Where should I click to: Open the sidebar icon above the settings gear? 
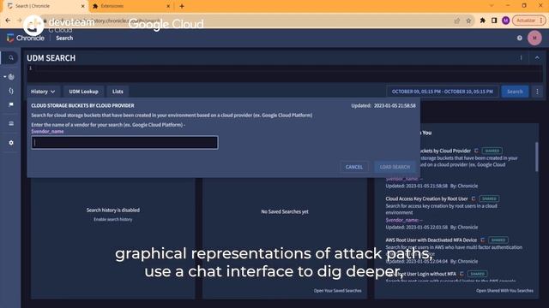tap(11, 123)
